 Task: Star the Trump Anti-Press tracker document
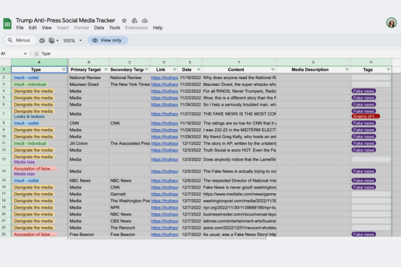tap(124, 21)
